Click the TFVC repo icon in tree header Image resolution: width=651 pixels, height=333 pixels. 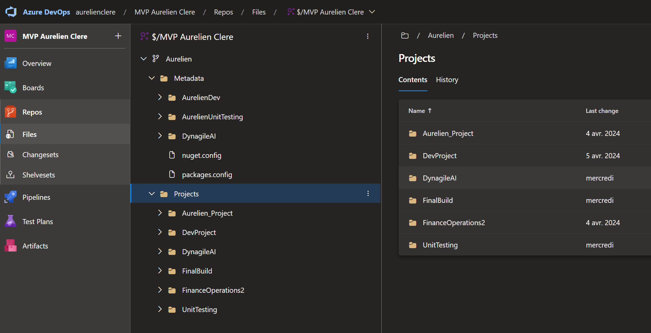[x=144, y=36]
